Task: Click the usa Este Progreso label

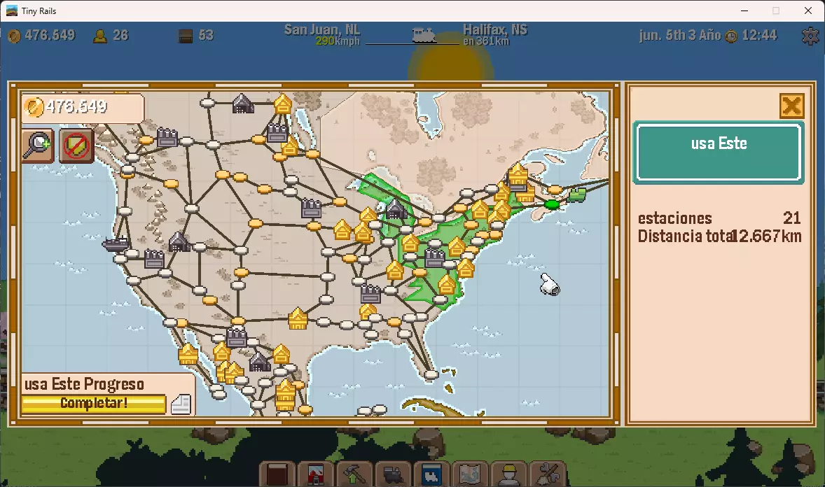Action: (84, 384)
